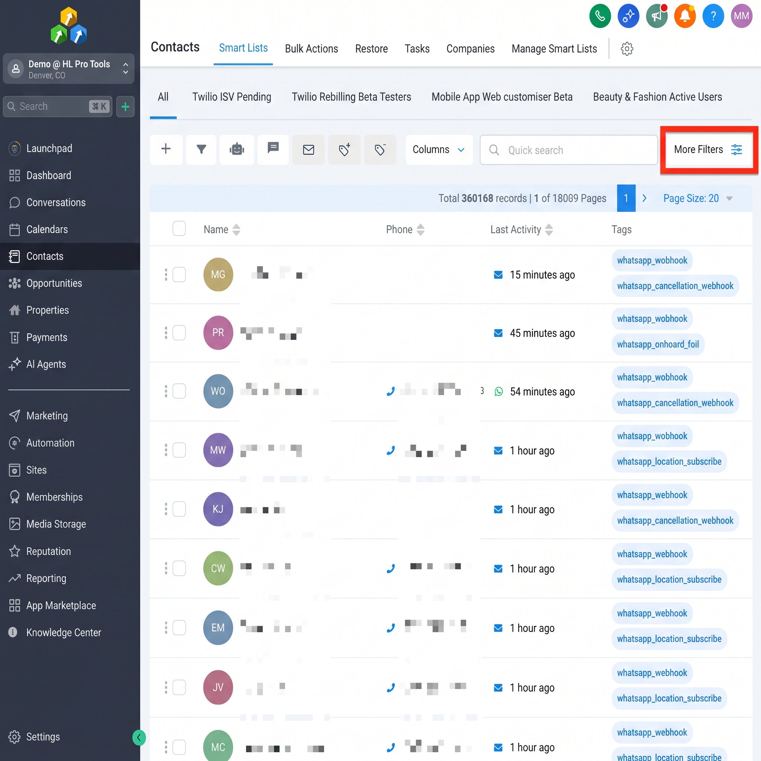
Task: Open the orange notifications bell
Action: tap(685, 16)
